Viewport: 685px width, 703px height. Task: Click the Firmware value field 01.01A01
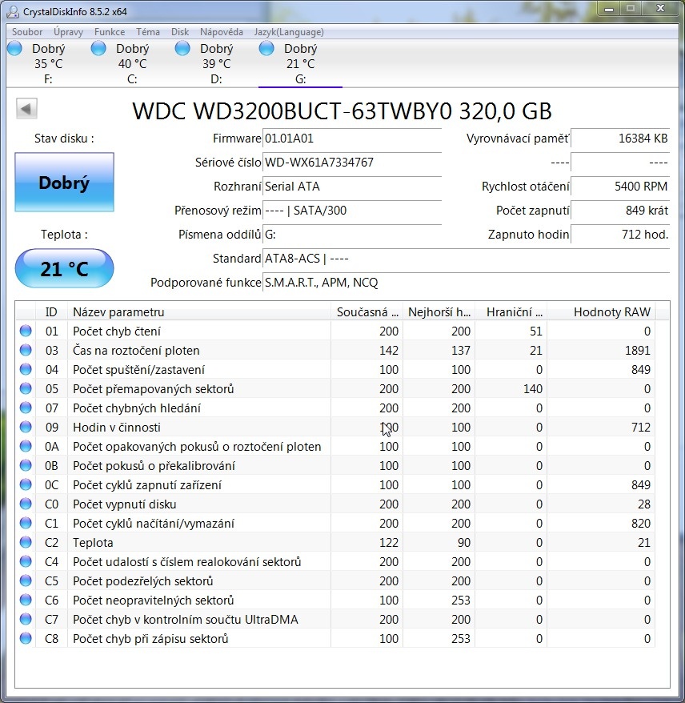(352, 139)
